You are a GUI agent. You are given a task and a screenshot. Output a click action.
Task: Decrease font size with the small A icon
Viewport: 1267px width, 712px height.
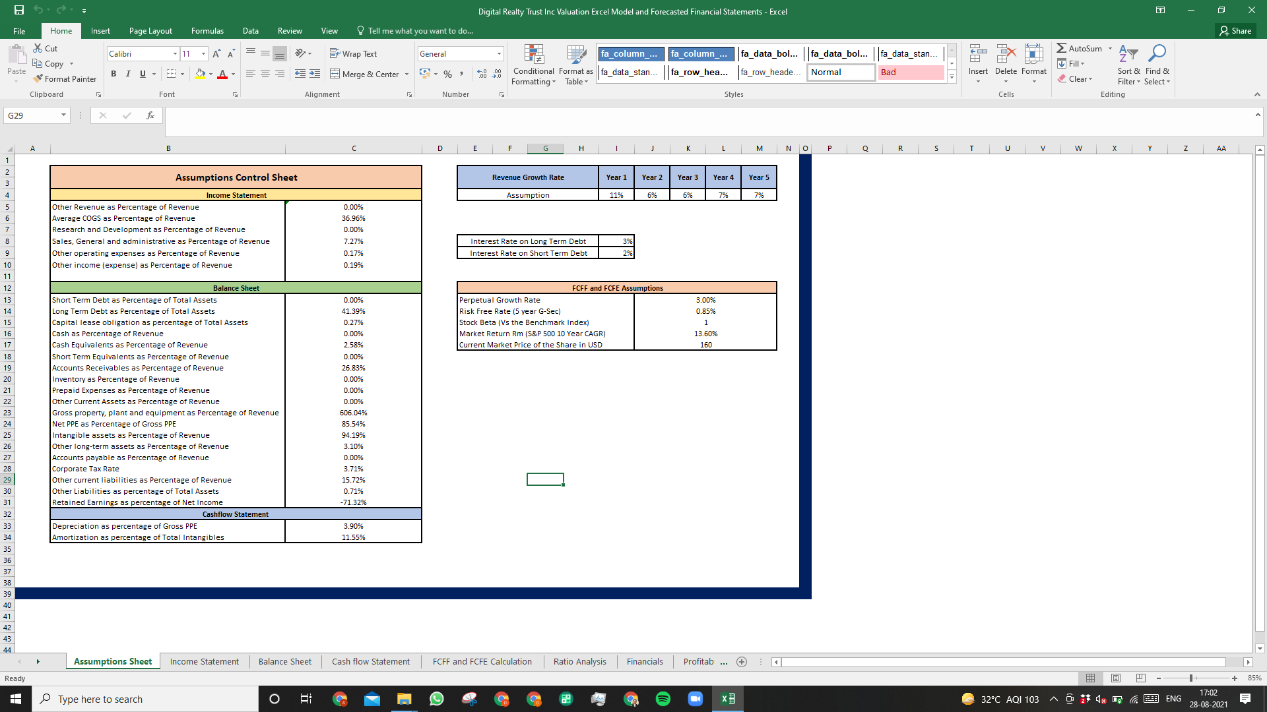[x=231, y=53]
